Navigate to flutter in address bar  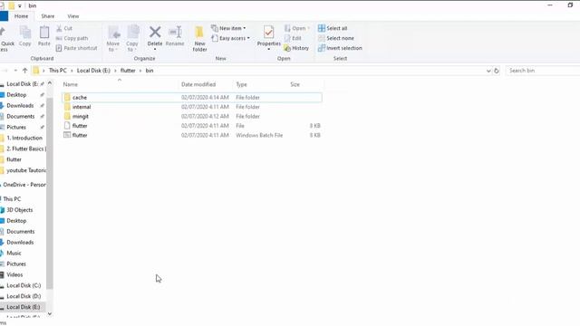pos(128,71)
